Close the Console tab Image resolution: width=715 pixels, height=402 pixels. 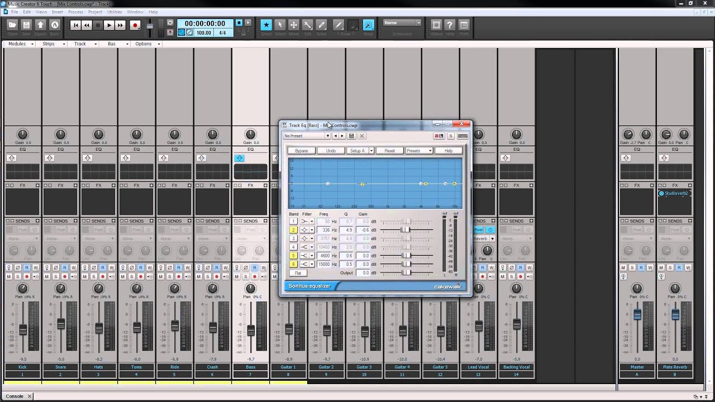click(30, 396)
